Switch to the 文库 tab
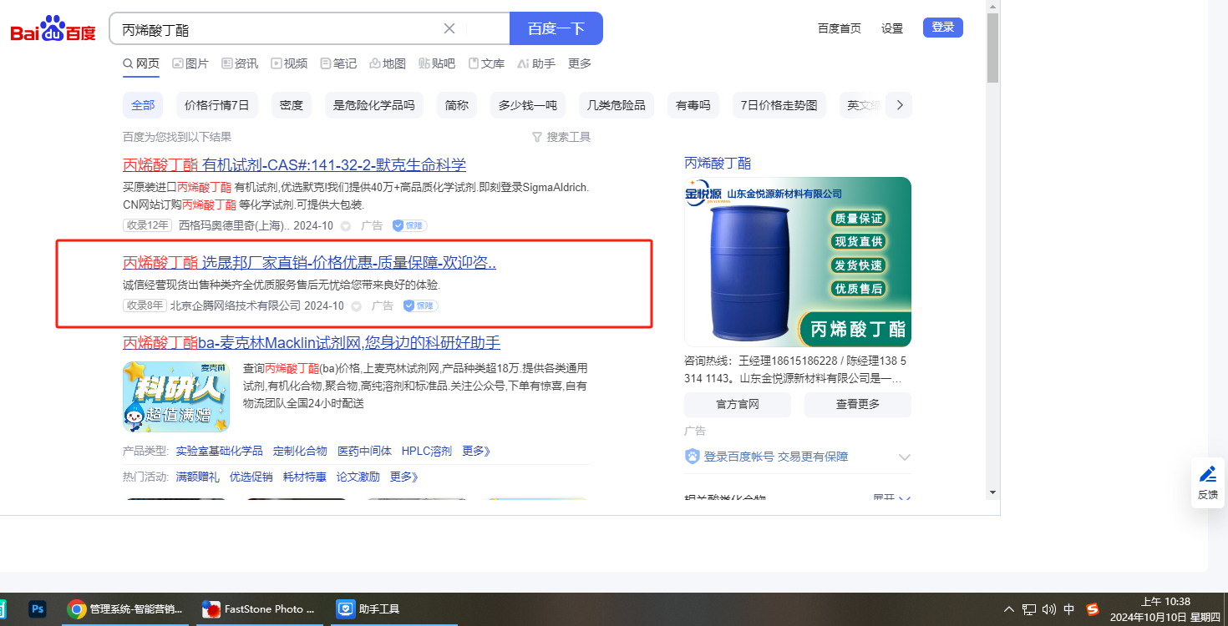 pyautogui.click(x=486, y=63)
